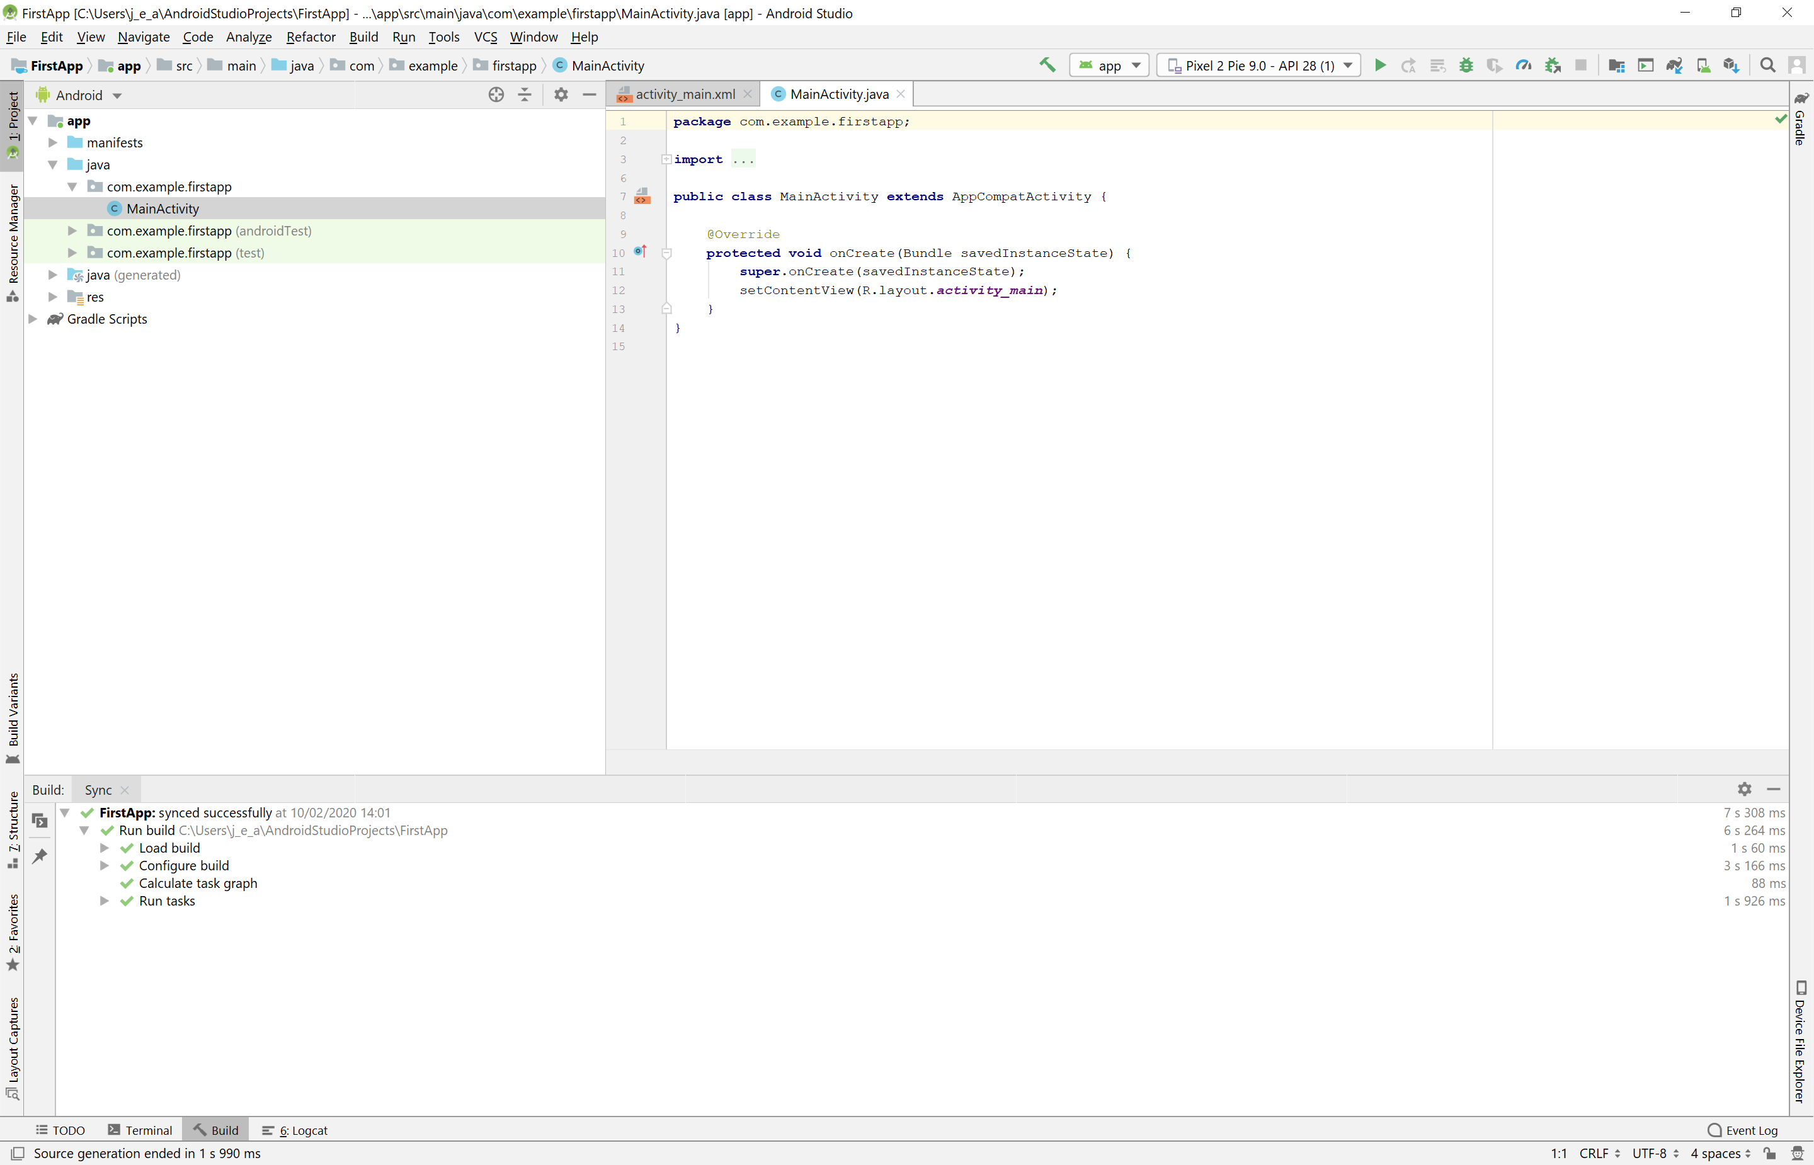The image size is (1814, 1165).
Task: Toggle the Layout Captures side panel
Action: [12, 1048]
